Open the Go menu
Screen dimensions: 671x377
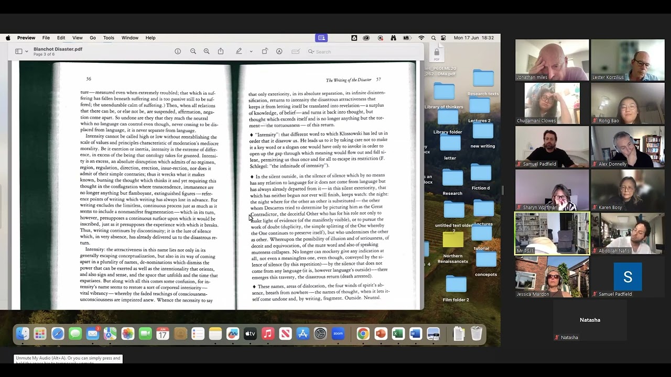click(93, 38)
